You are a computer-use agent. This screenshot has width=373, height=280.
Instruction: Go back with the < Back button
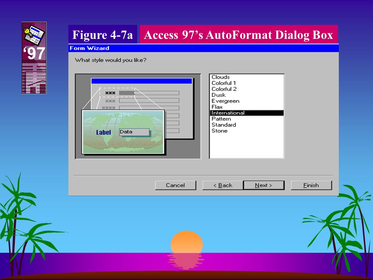coord(223,185)
